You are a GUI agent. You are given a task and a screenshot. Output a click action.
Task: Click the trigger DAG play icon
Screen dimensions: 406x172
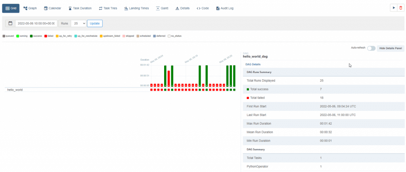(393, 8)
